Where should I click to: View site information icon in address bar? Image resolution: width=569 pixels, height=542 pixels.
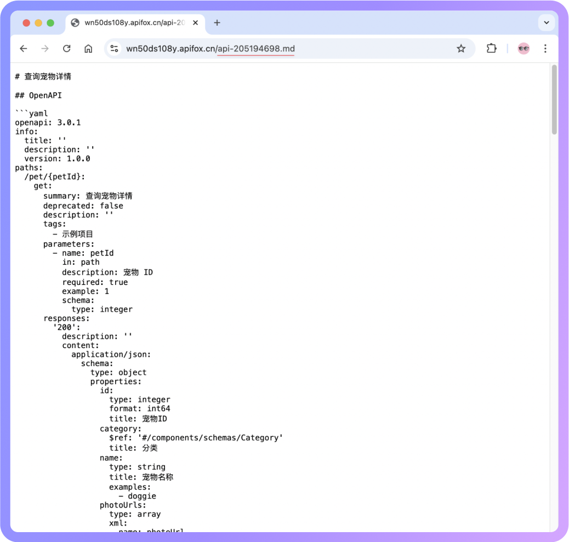[x=115, y=49]
